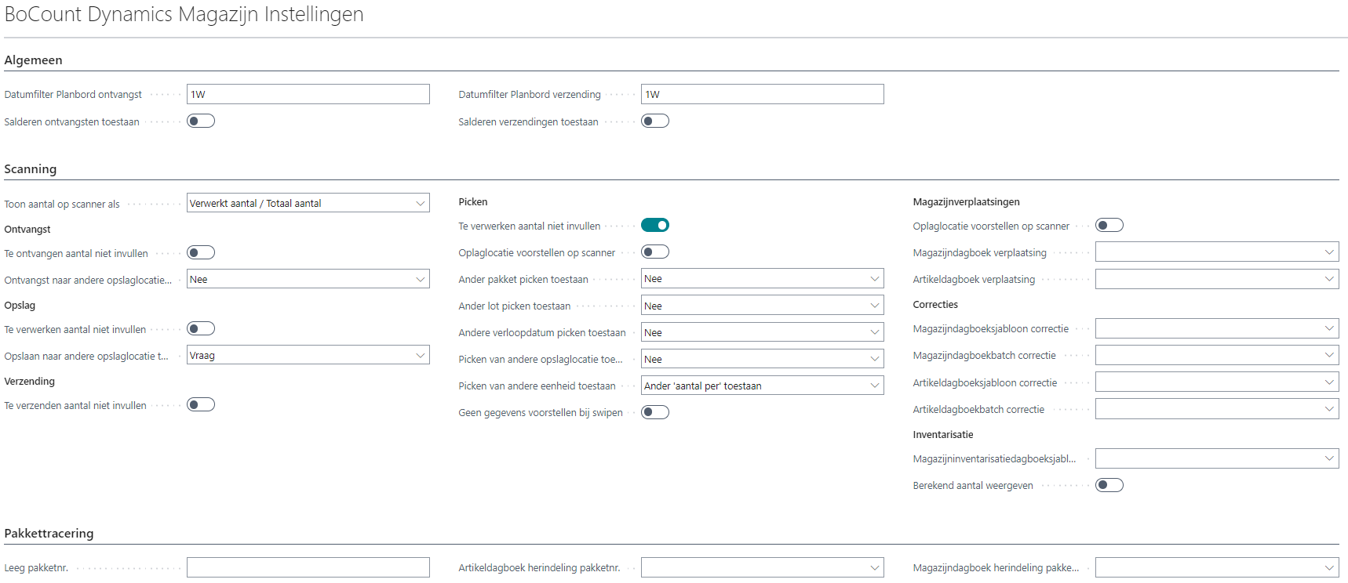This screenshot has width=1348, height=583.
Task: Open Artikeldagboek verplaatsing dropdown
Action: point(1217,279)
